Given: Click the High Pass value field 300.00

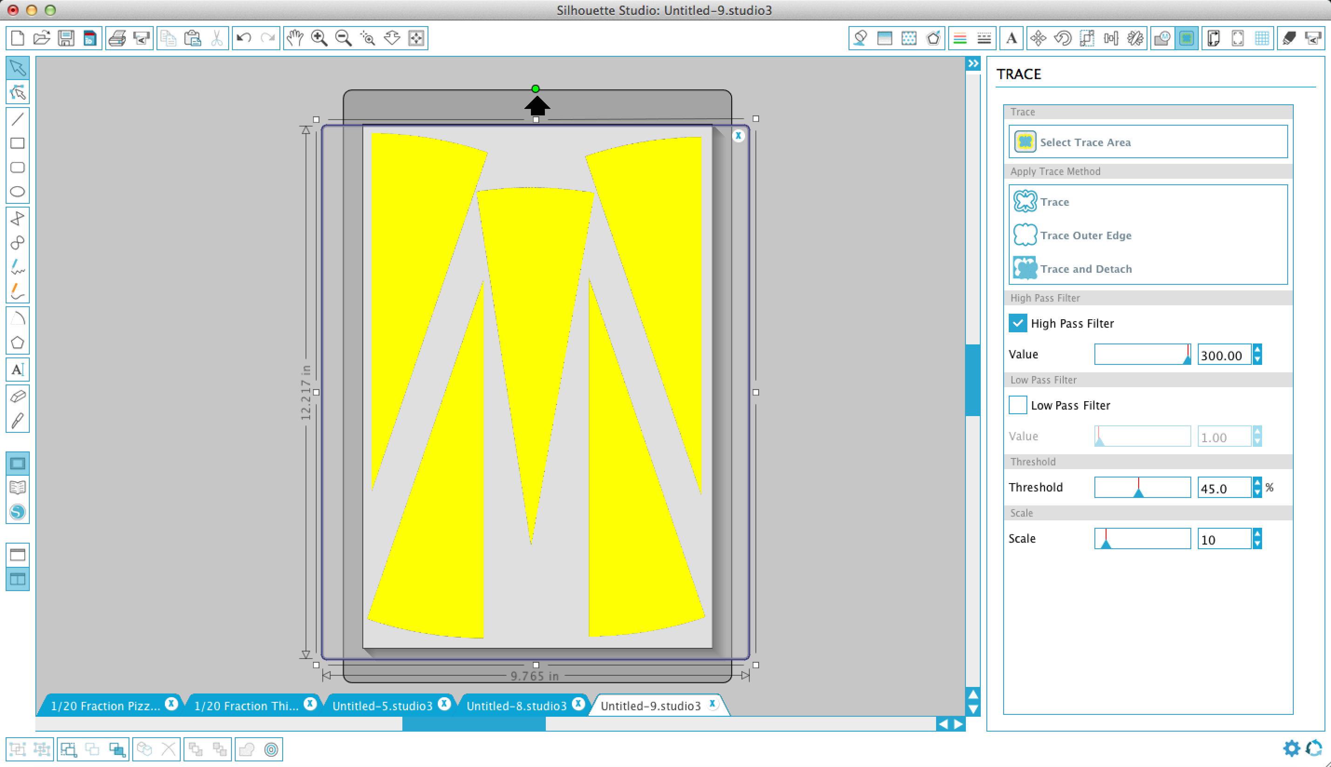Looking at the screenshot, I should coord(1224,355).
